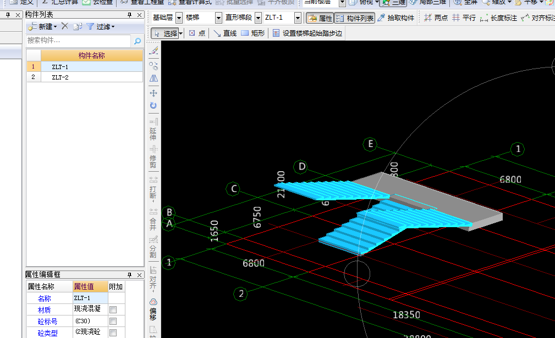Pin the 构件列表 panel
Image resolution: width=555 pixels, height=338 pixels.
tap(130, 15)
